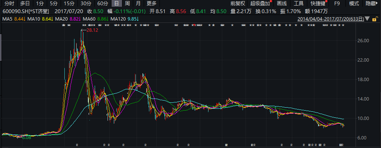Open the 工具 tools menu
This screenshot has width=381, height=148.
pyautogui.click(x=299, y=3)
